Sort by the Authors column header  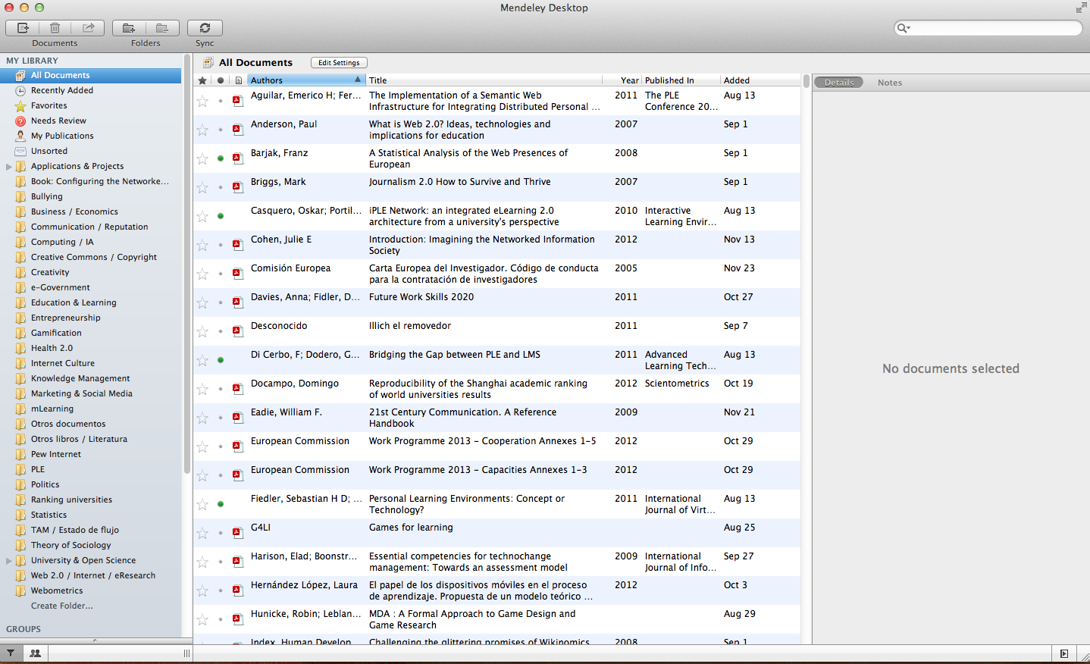(x=306, y=80)
